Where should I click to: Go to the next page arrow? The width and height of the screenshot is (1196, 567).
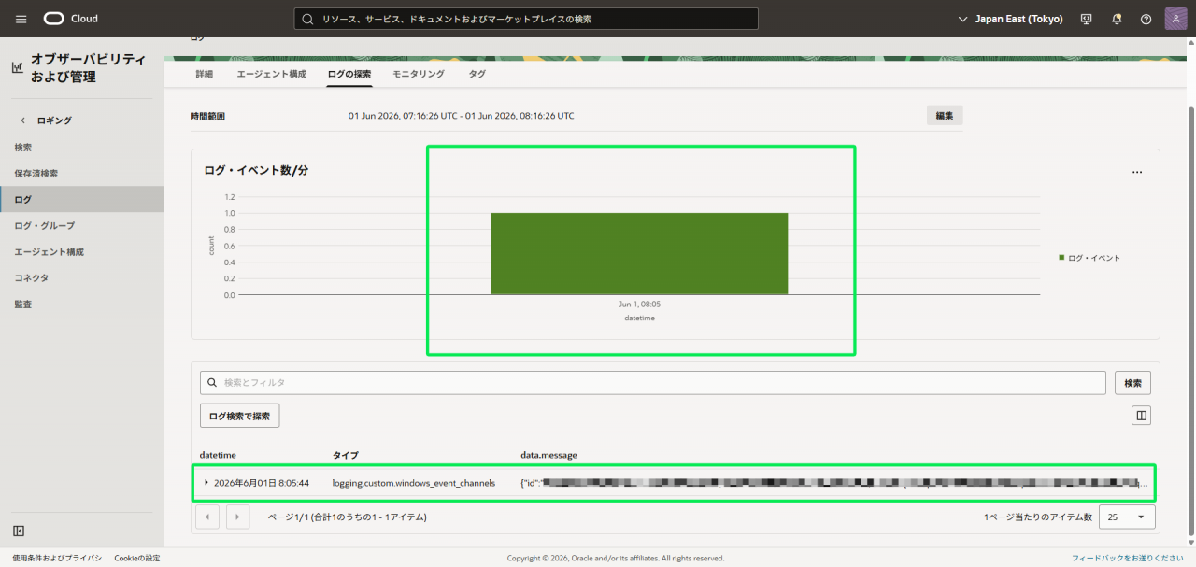pyautogui.click(x=238, y=517)
